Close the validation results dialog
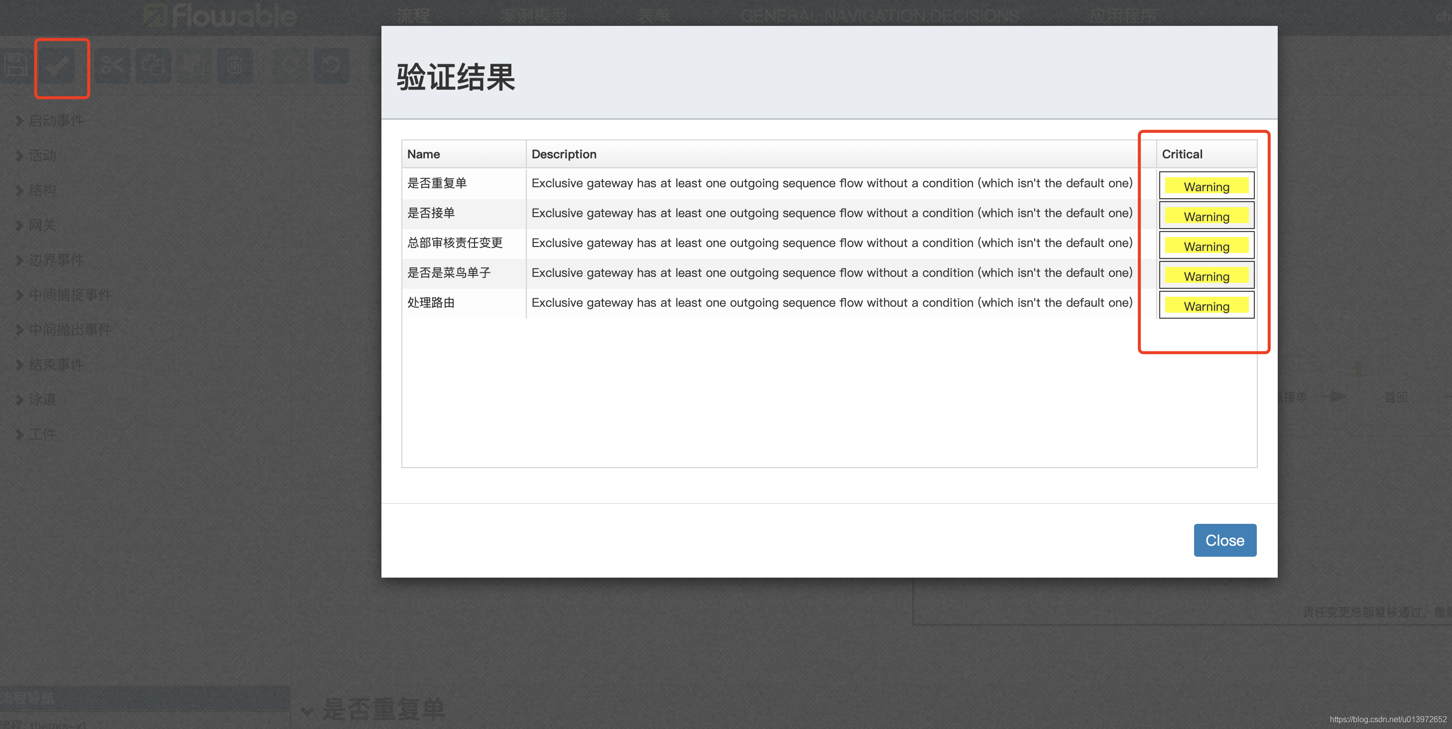Image resolution: width=1452 pixels, height=729 pixels. [x=1224, y=540]
